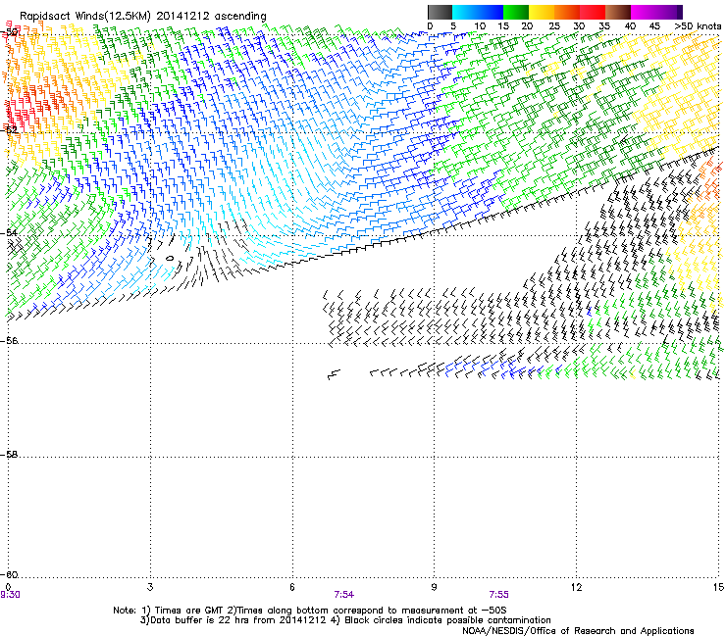Click the '15' longitude axis label at the bottom right
Screen dimensions: 726x637
[718, 587]
